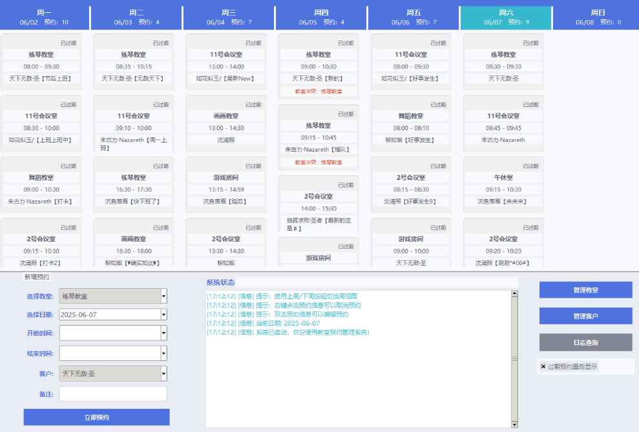This screenshot has width=639, height=432.
Task: Click the 备注 remarks input field
Action: tap(113, 393)
